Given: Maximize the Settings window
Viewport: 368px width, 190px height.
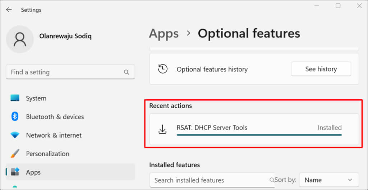Looking at the screenshot, I should click(338, 6).
